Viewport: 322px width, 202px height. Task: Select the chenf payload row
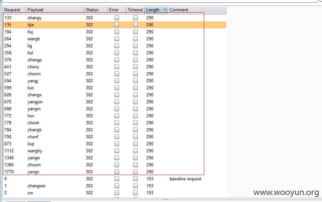(114, 137)
